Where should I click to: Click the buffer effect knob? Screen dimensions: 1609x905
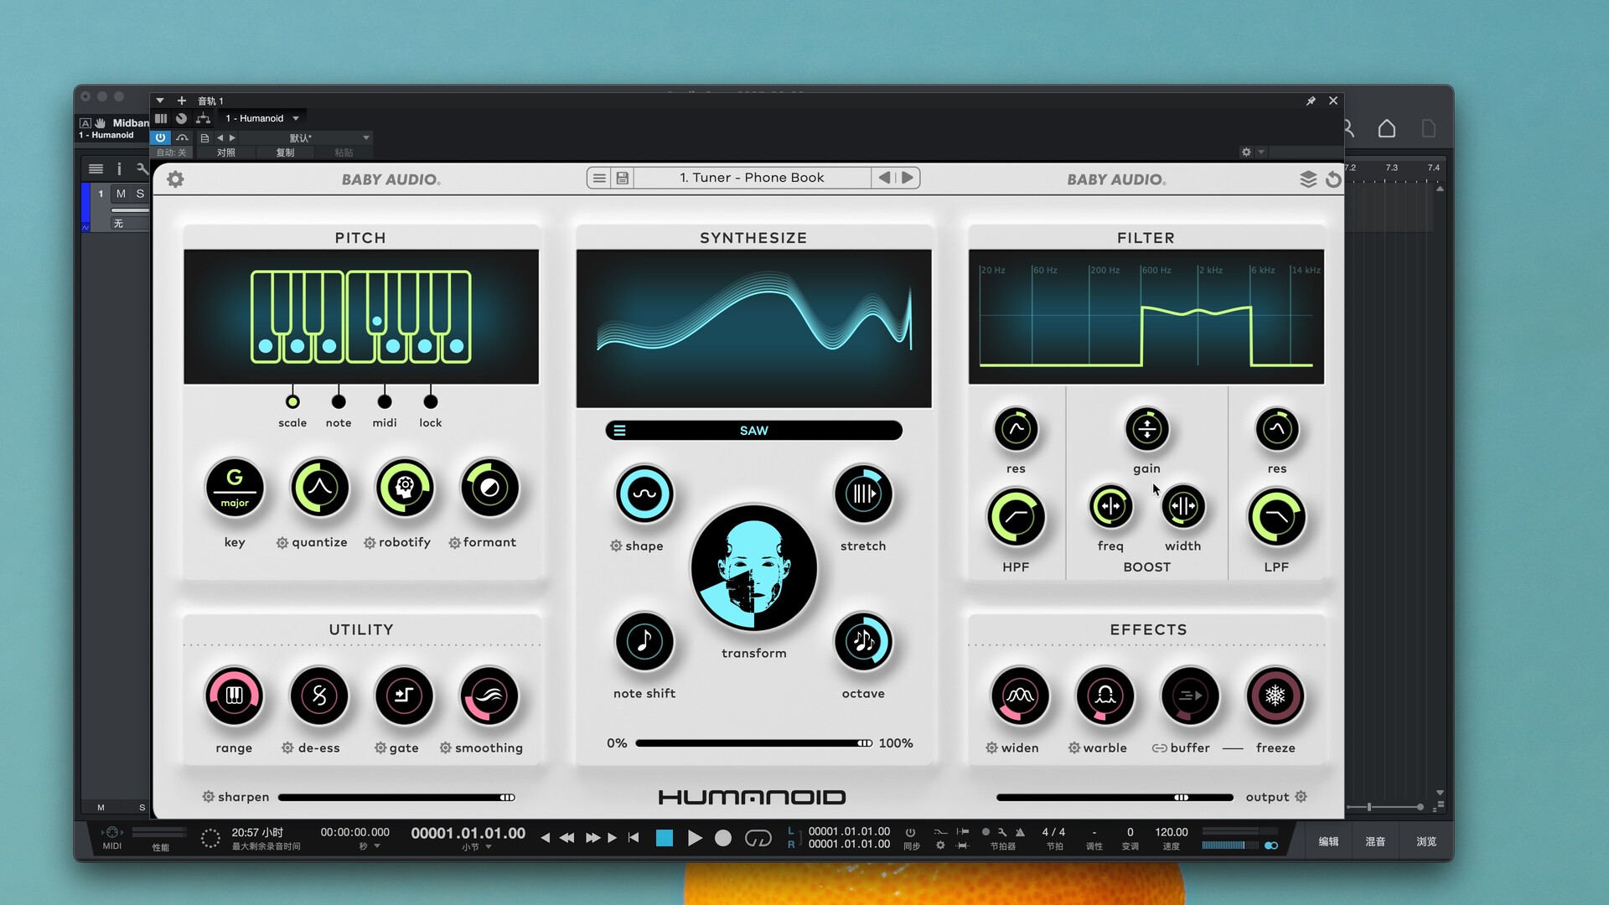click(x=1190, y=696)
